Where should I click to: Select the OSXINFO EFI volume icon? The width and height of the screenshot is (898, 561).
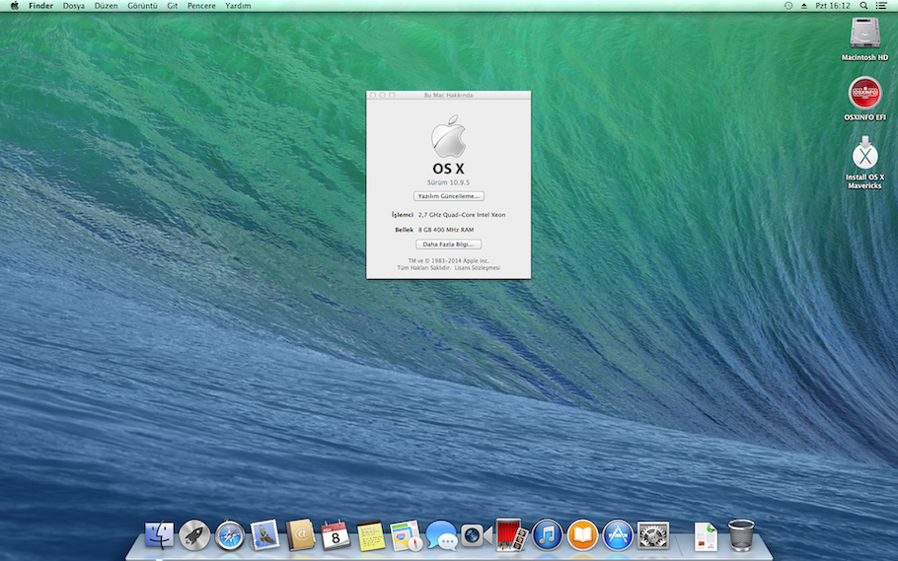tap(864, 94)
